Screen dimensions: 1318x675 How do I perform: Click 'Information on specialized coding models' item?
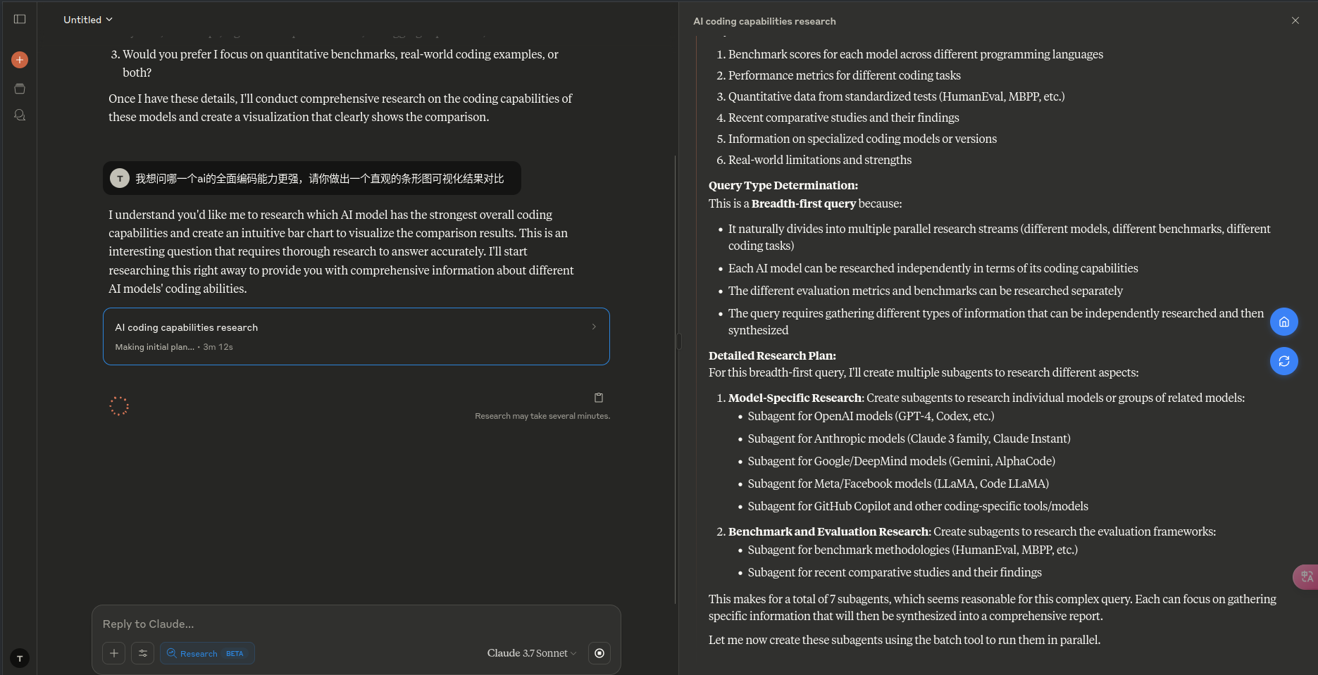click(x=862, y=139)
